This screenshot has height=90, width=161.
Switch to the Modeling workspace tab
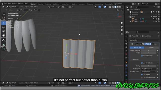tap(40, 4)
